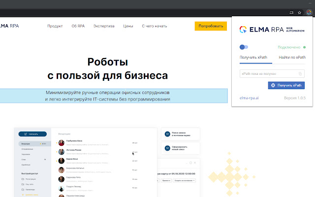The height and width of the screenshot is (197, 315).
Task: Click the ELMA RPA logo in extension popup
Action: point(272,30)
